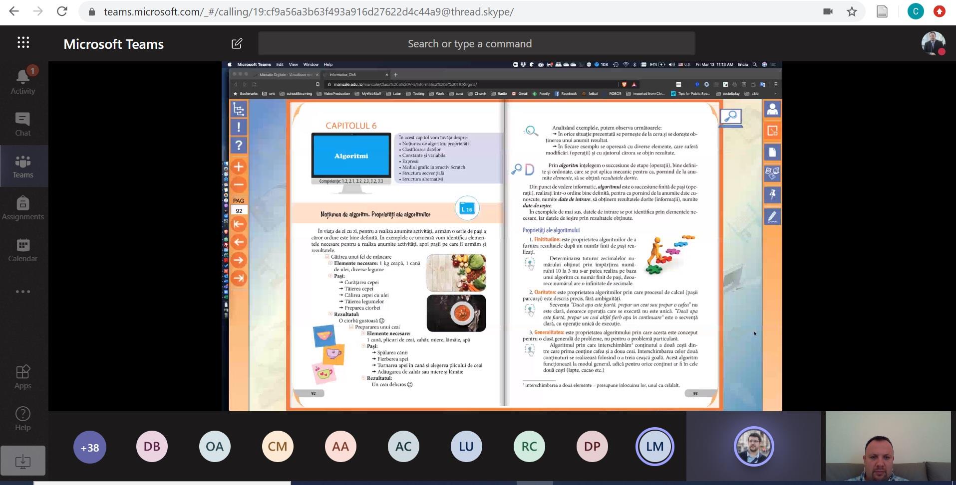Open Window menu in shared Mac menu bar

[x=311, y=64]
